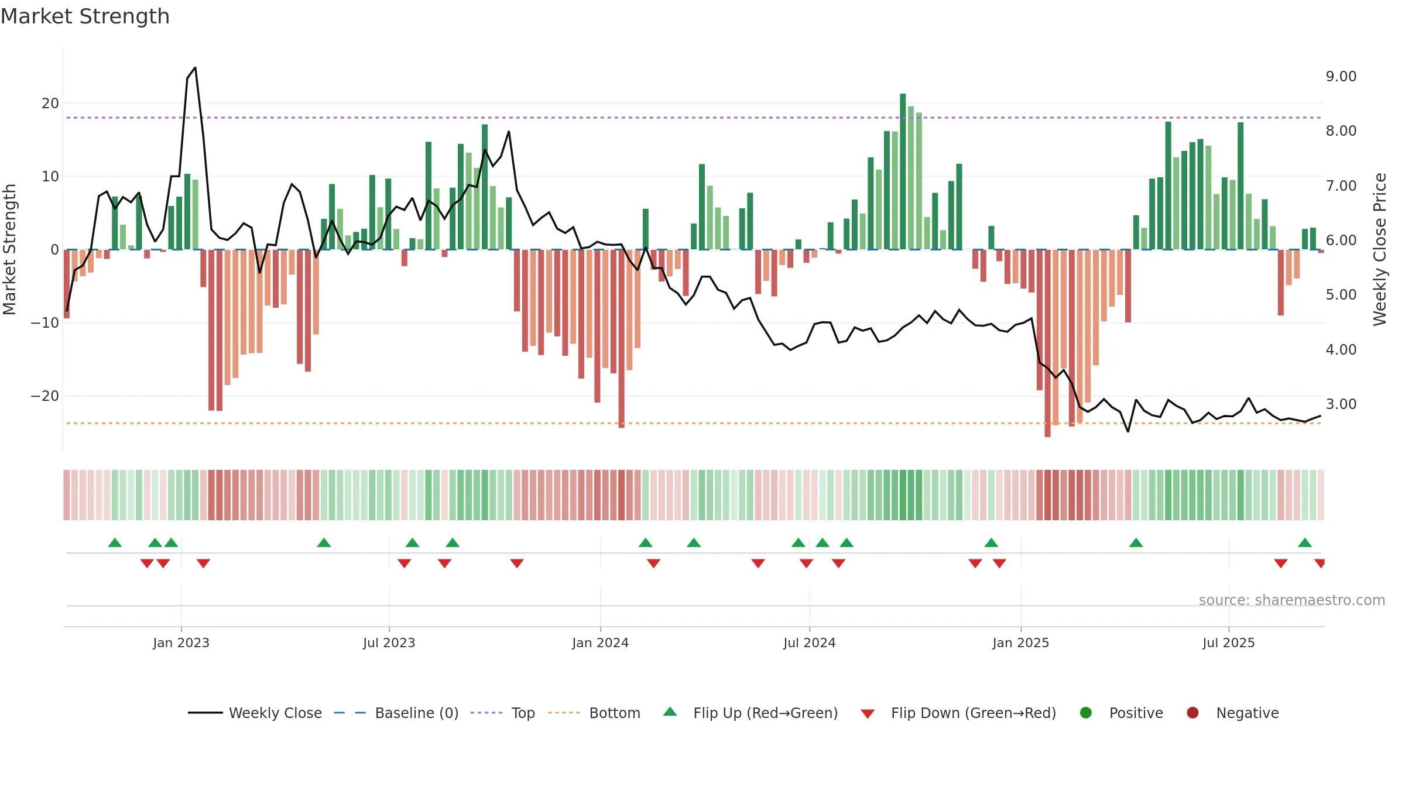
Task: Click the Jul 2025 axis label
Action: coord(1228,643)
